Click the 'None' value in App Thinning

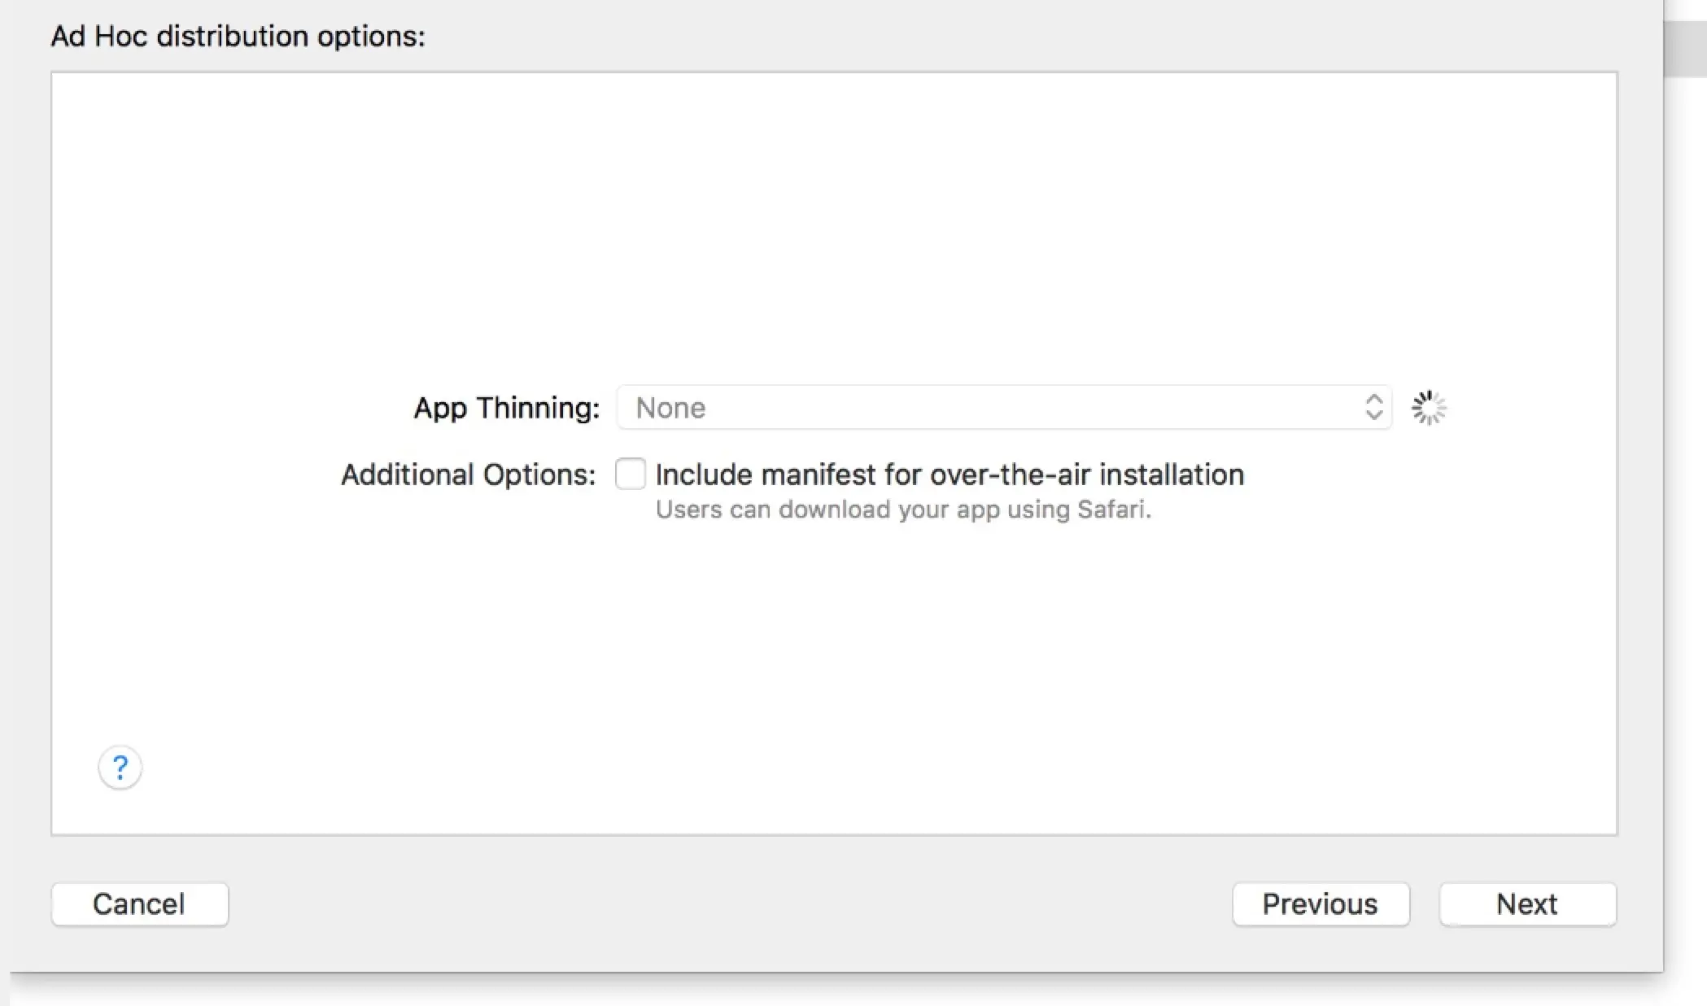[670, 408]
